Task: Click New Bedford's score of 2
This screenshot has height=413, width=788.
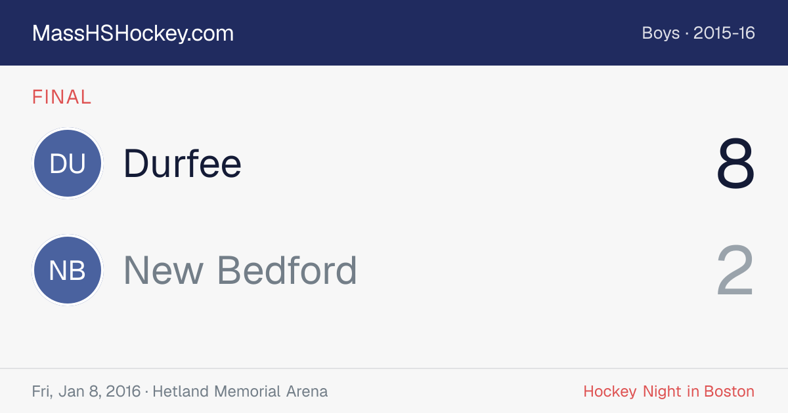Action: (735, 271)
